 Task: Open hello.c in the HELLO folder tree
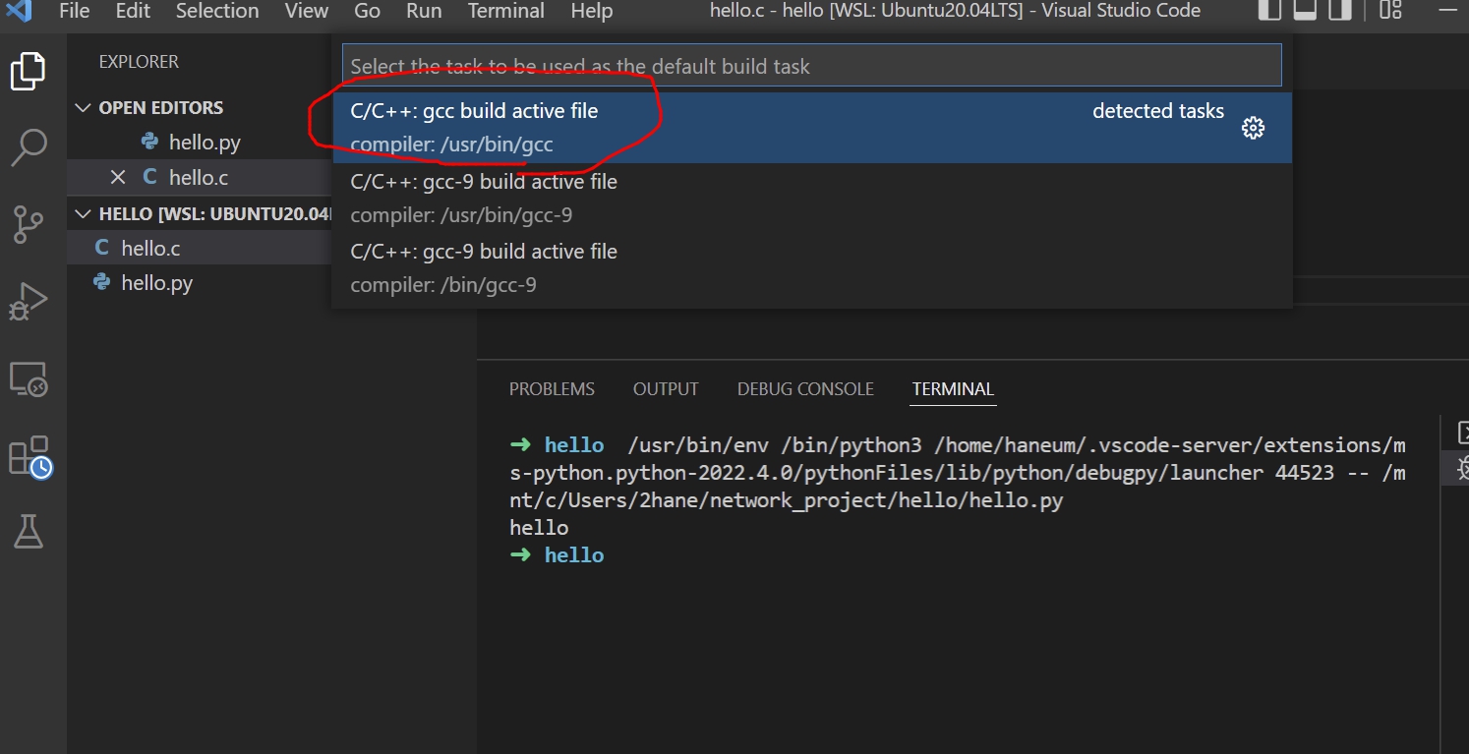(x=150, y=249)
